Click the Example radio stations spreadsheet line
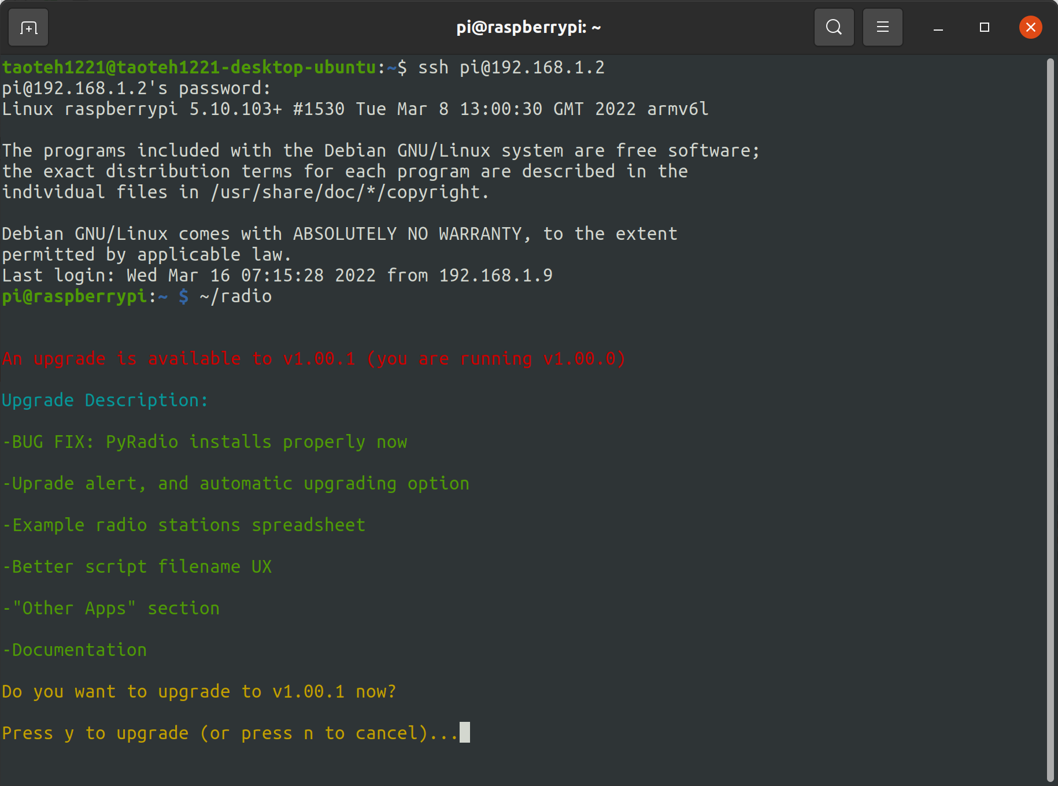This screenshot has height=786, width=1058. click(x=184, y=525)
